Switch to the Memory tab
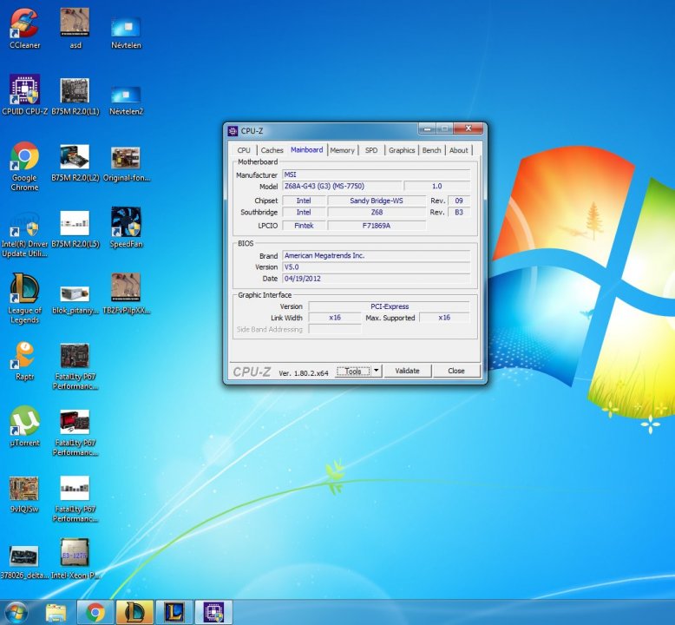 pos(342,150)
